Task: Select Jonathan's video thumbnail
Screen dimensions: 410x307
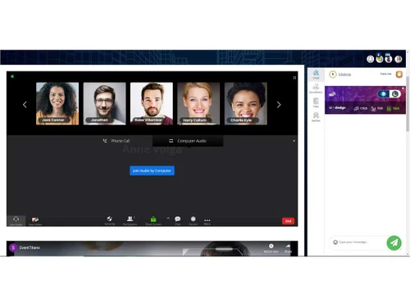Action: (x=104, y=104)
